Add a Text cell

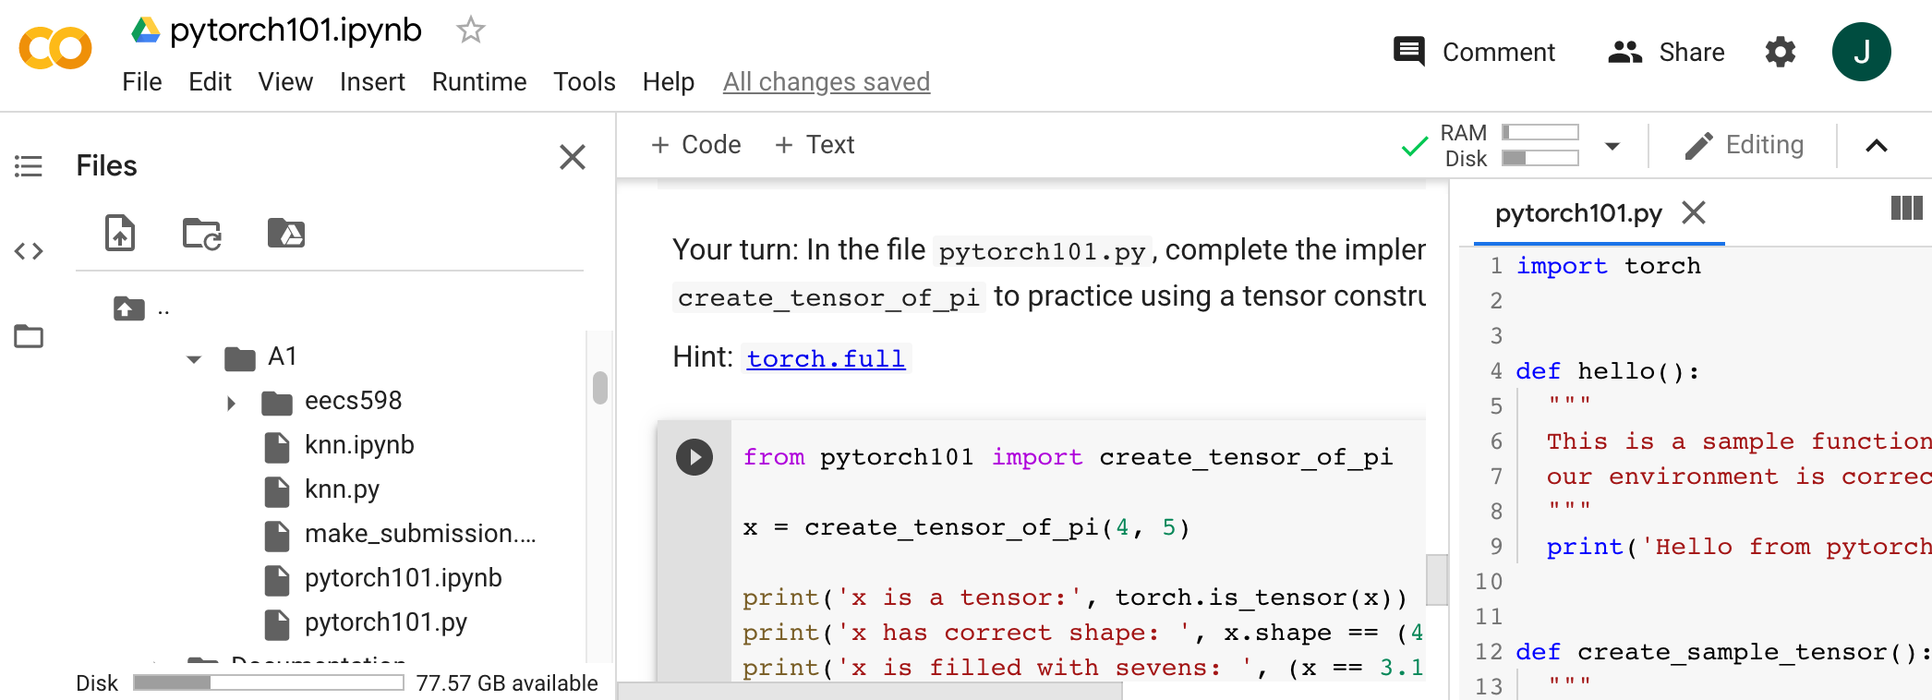pos(815,145)
